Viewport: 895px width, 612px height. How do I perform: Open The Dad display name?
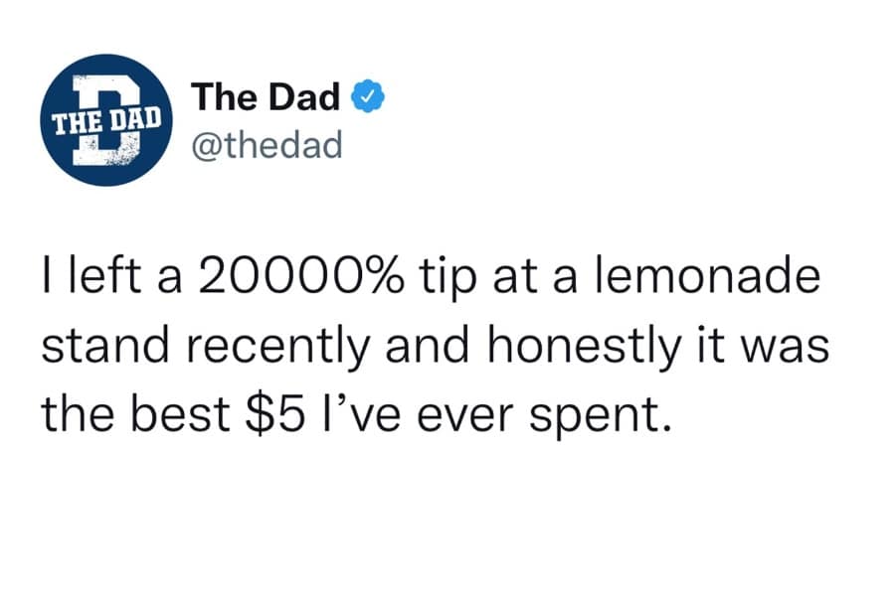click(x=265, y=97)
